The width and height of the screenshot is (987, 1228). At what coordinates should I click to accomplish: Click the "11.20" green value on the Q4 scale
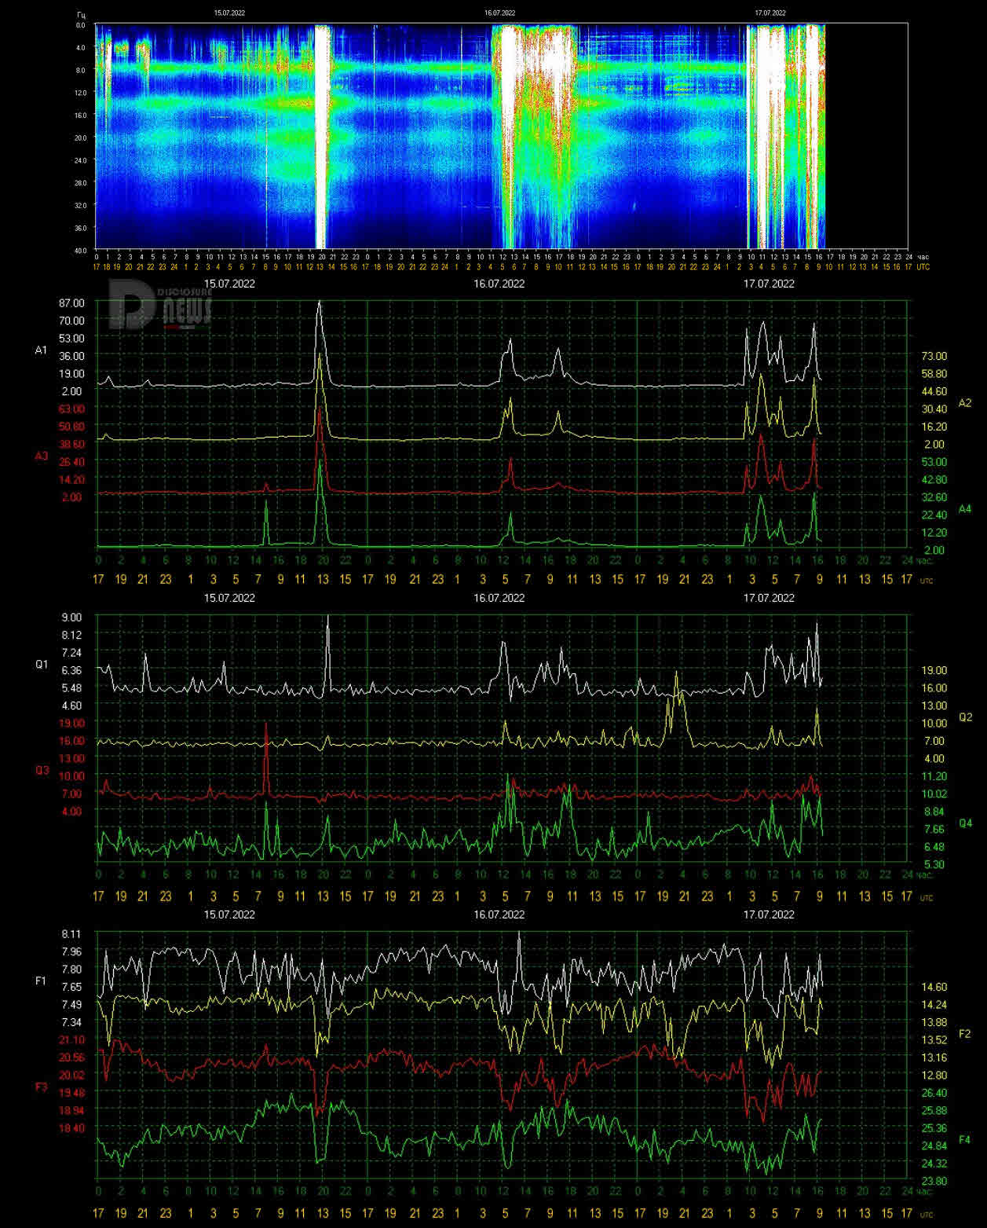pyautogui.click(x=934, y=776)
